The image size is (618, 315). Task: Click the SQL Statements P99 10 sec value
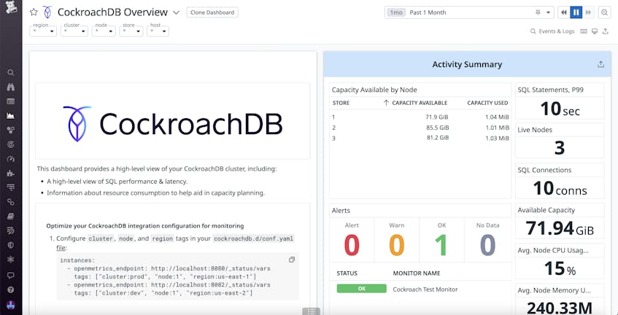(560, 109)
